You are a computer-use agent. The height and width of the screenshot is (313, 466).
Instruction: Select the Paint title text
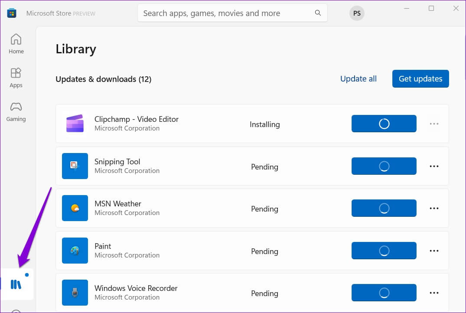coord(103,246)
